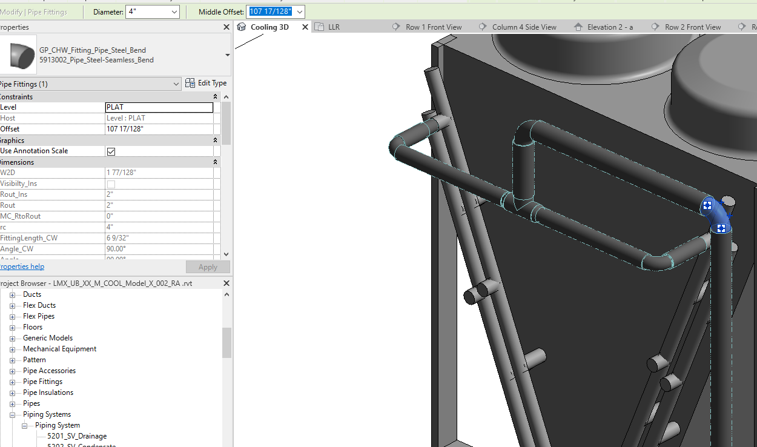The height and width of the screenshot is (447, 757).
Task: Toggle Use Annotation Scale checkbox
Action: click(111, 151)
